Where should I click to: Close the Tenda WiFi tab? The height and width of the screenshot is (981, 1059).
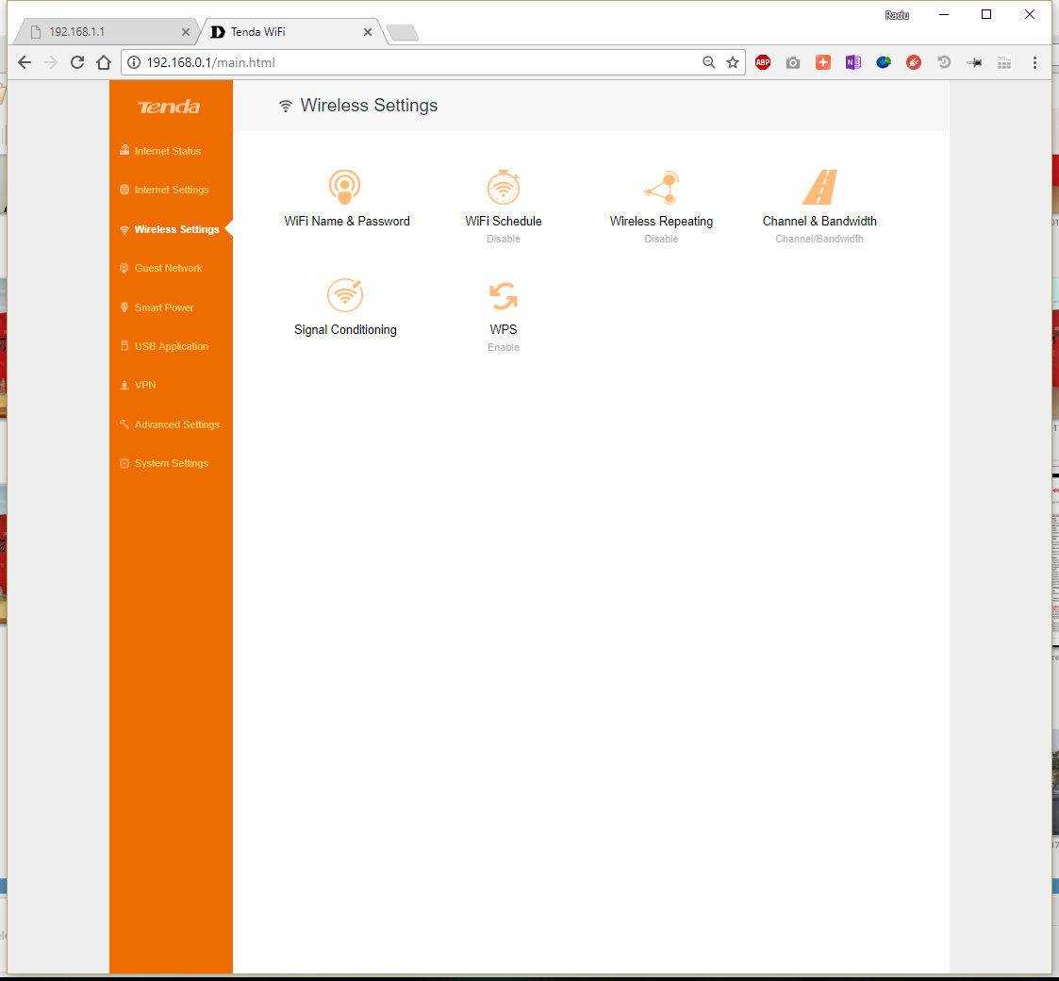368,32
